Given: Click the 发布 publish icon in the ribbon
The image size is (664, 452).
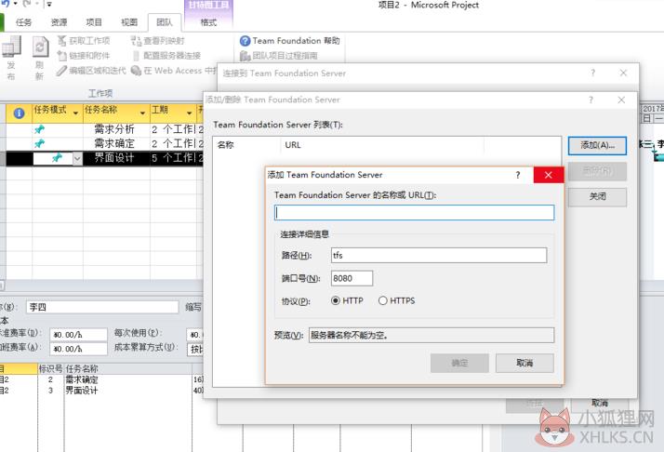Looking at the screenshot, I should pos(11,47).
